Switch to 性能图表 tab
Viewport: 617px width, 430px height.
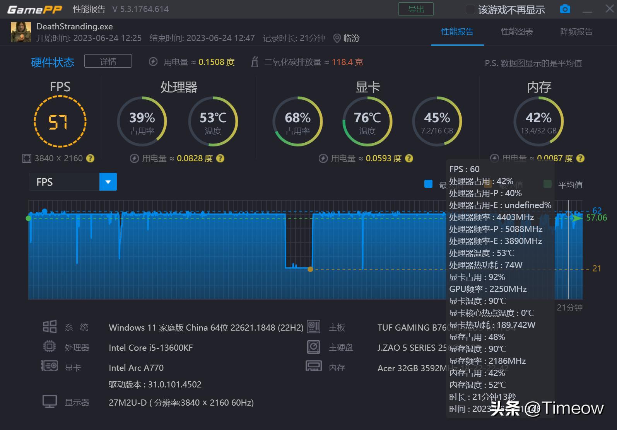click(517, 32)
